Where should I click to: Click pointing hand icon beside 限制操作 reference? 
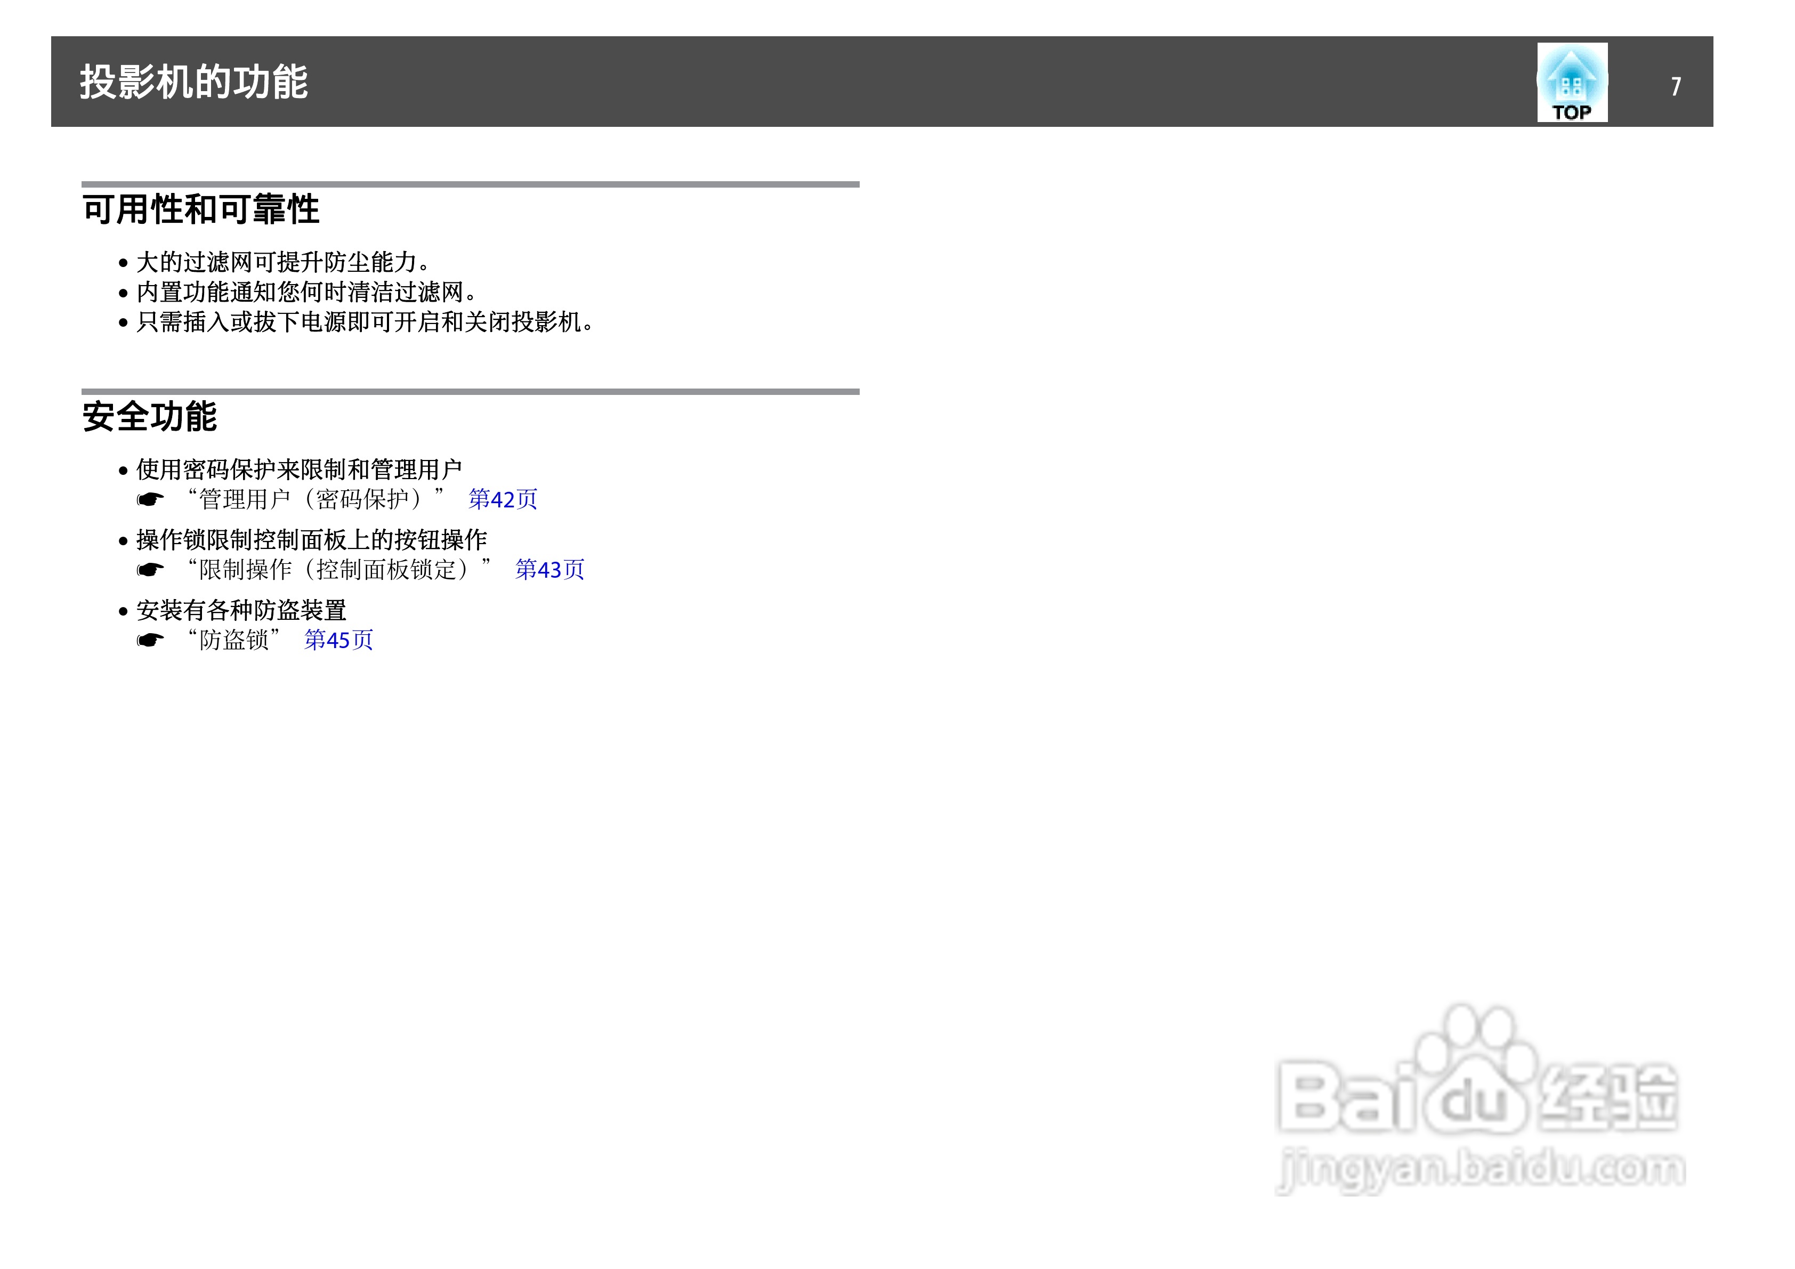pos(150,569)
